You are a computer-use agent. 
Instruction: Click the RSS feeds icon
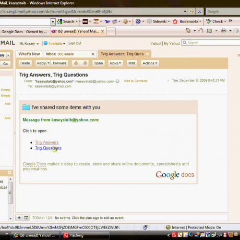(209, 31)
